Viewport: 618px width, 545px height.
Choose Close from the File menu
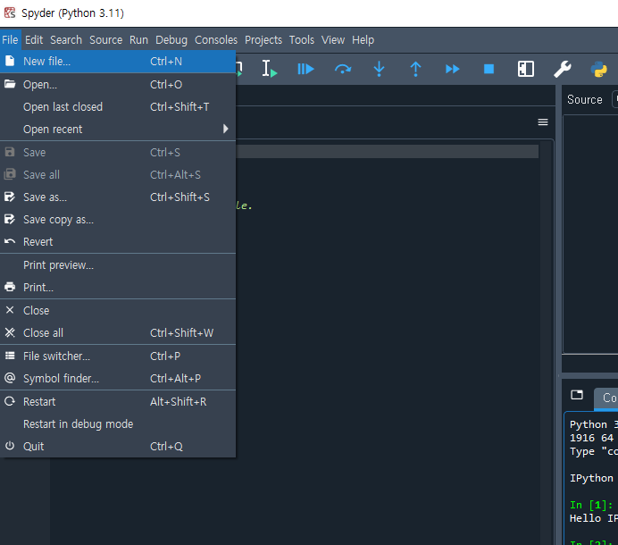(118, 310)
